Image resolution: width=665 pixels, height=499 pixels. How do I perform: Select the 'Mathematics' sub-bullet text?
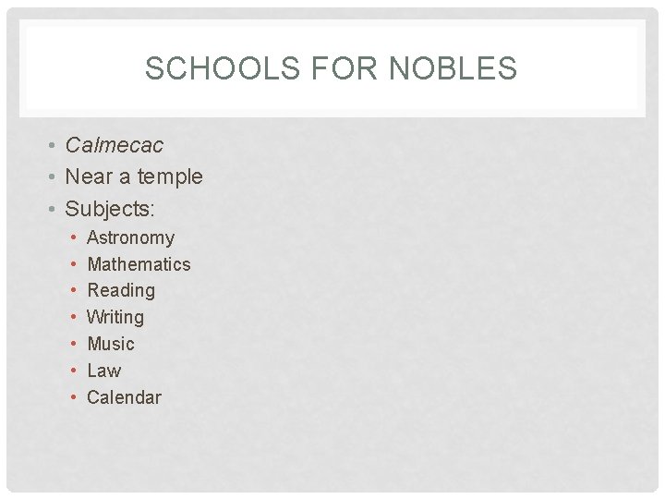tap(139, 264)
